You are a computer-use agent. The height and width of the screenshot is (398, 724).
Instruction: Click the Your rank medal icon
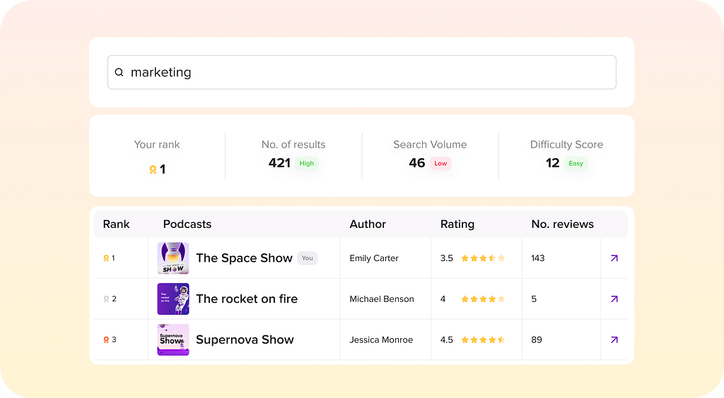(x=152, y=169)
